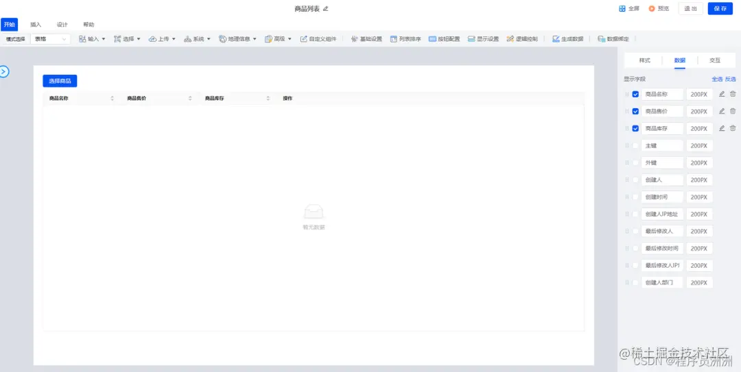Click trash icon for 商品名称 field
The width and height of the screenshot is (741, 372).
tap(733, 94)
